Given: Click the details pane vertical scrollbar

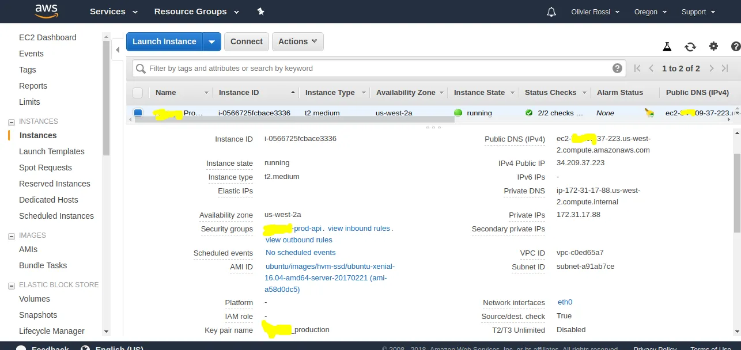Looking at the screenshot, I should click(x=737, y=193).
